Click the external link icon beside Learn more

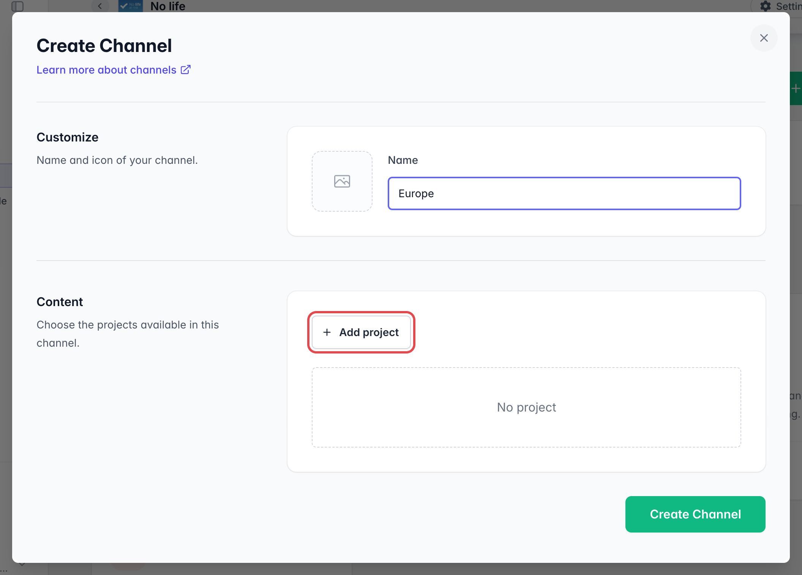pos(186,69)
